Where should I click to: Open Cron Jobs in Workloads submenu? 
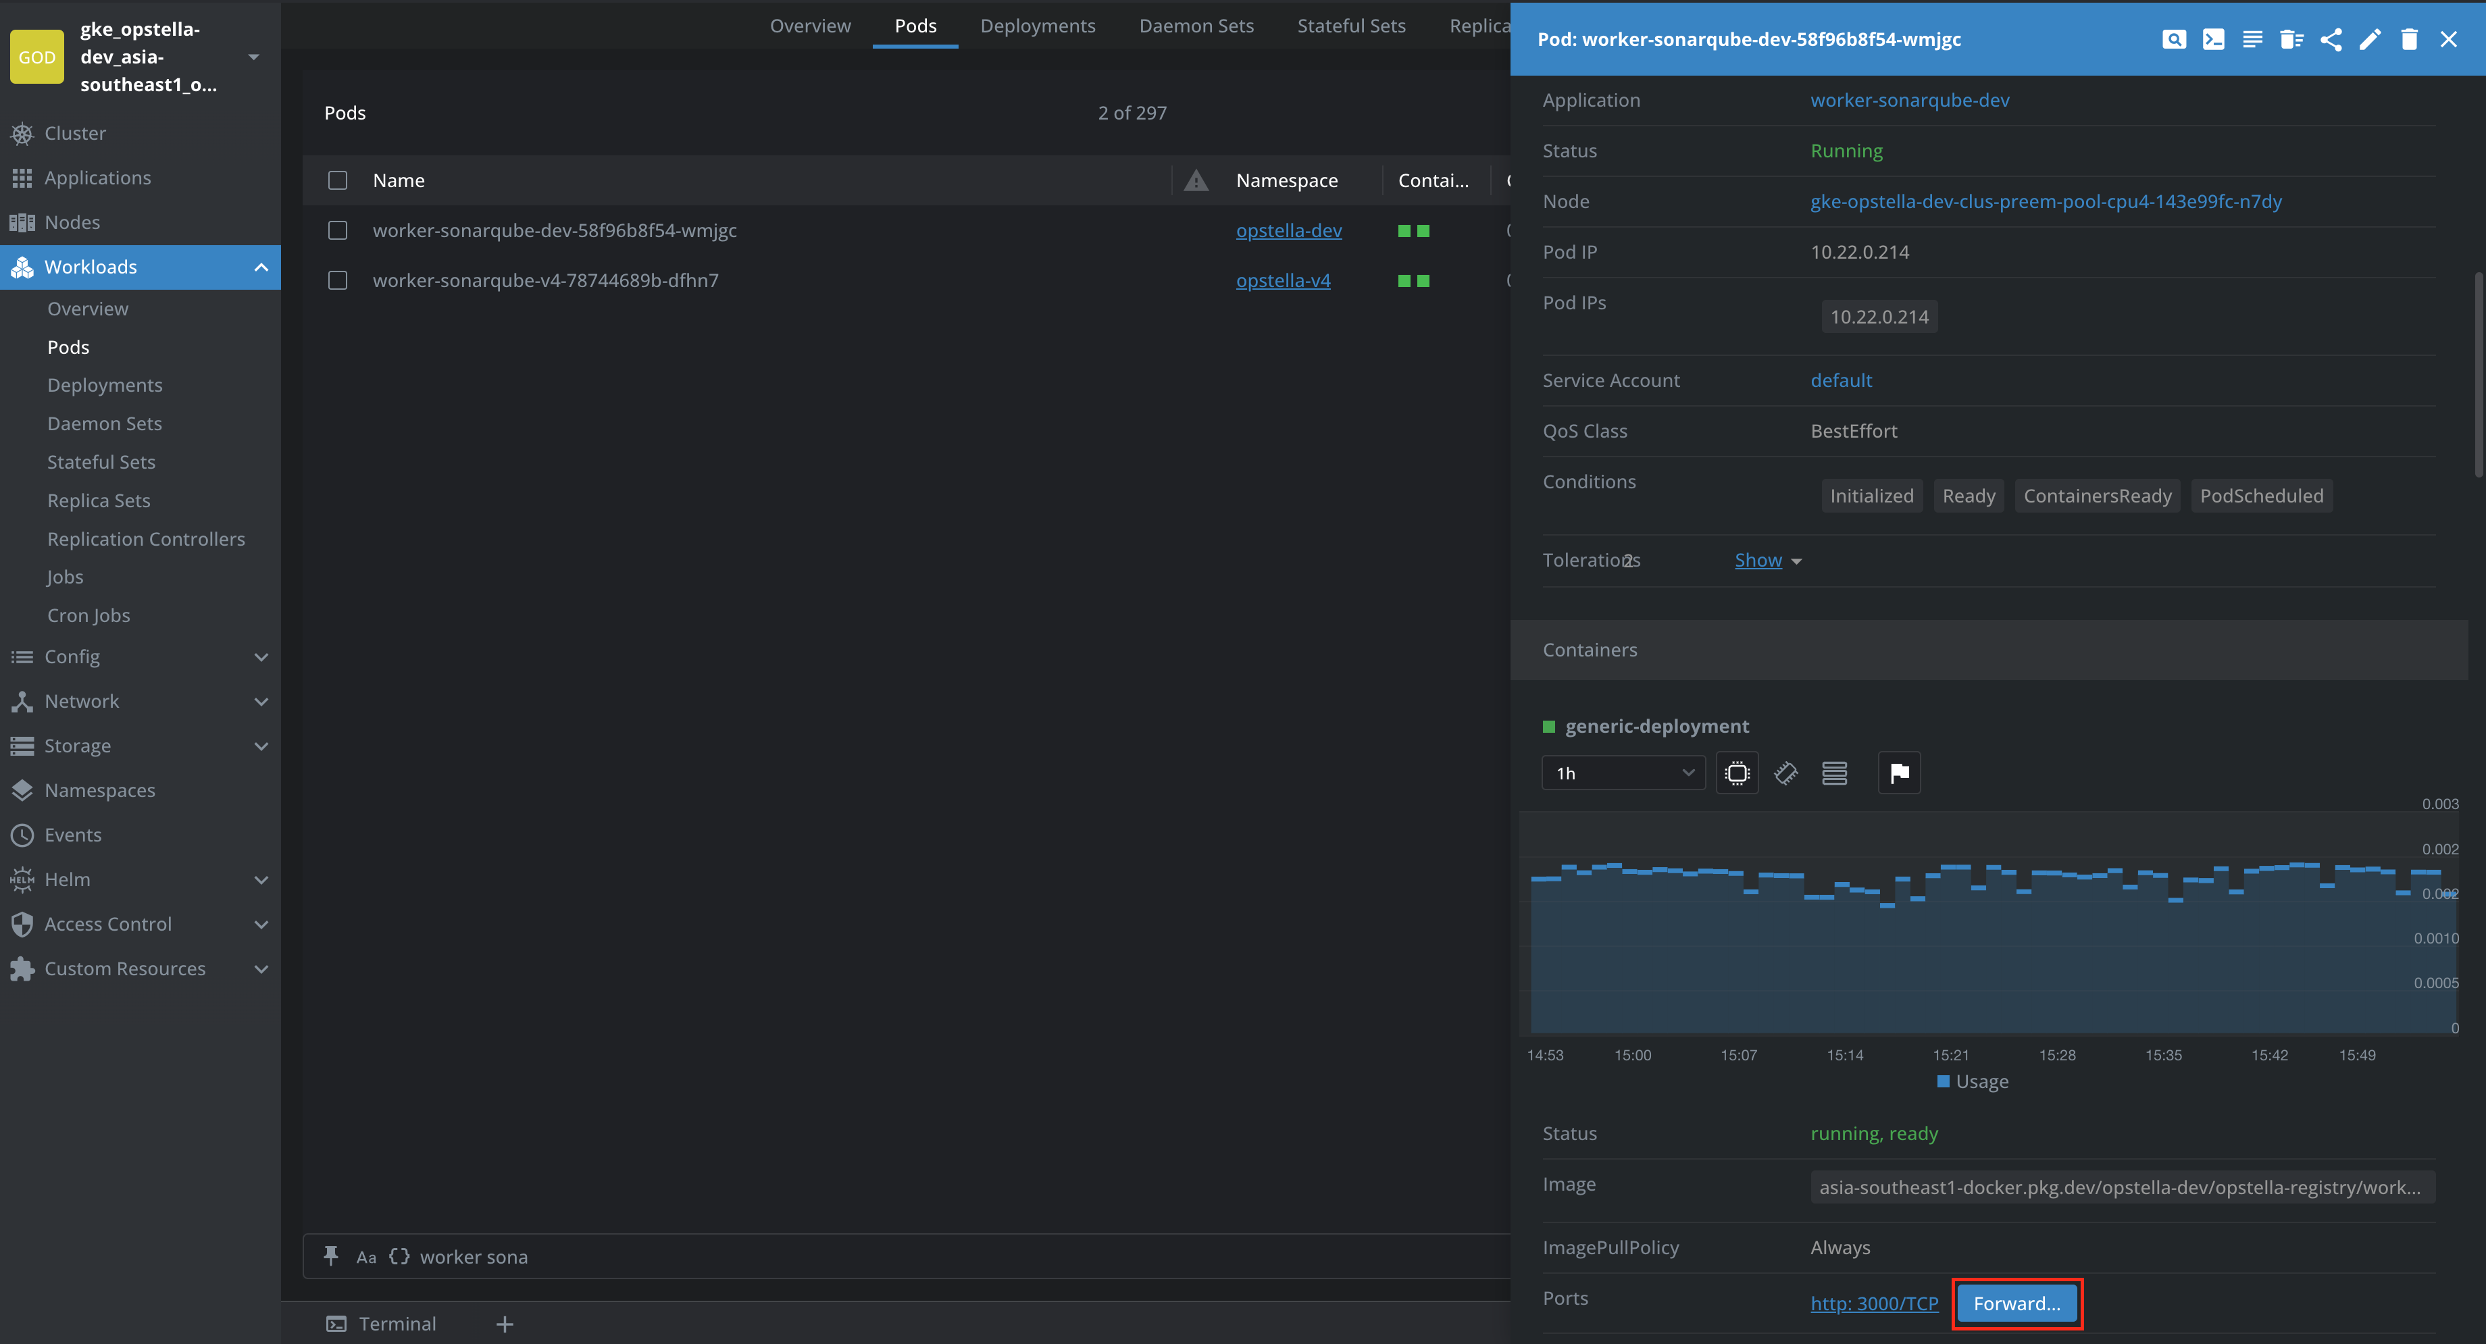pos(88,615)
